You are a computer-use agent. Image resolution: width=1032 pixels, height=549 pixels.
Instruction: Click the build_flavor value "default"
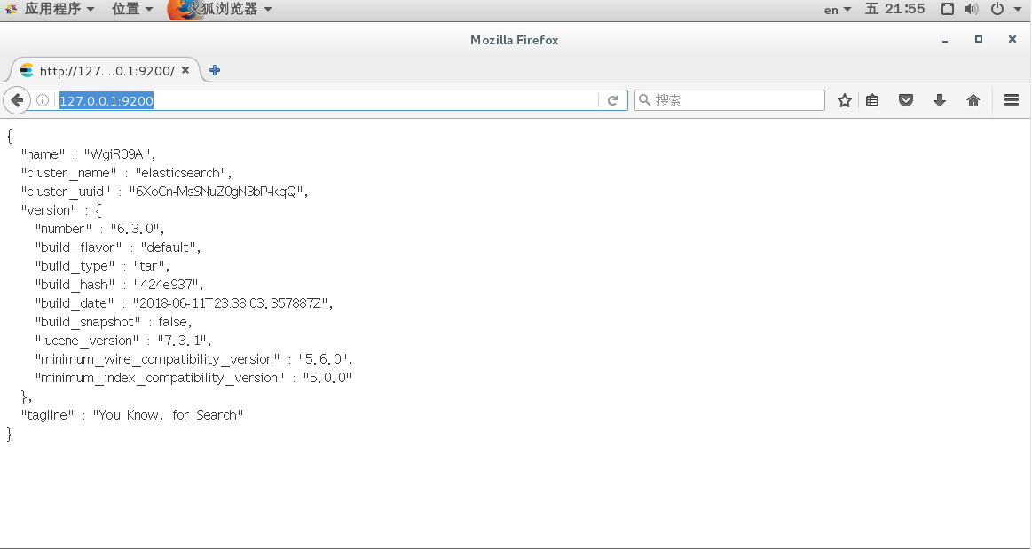(x=169, y=247)
